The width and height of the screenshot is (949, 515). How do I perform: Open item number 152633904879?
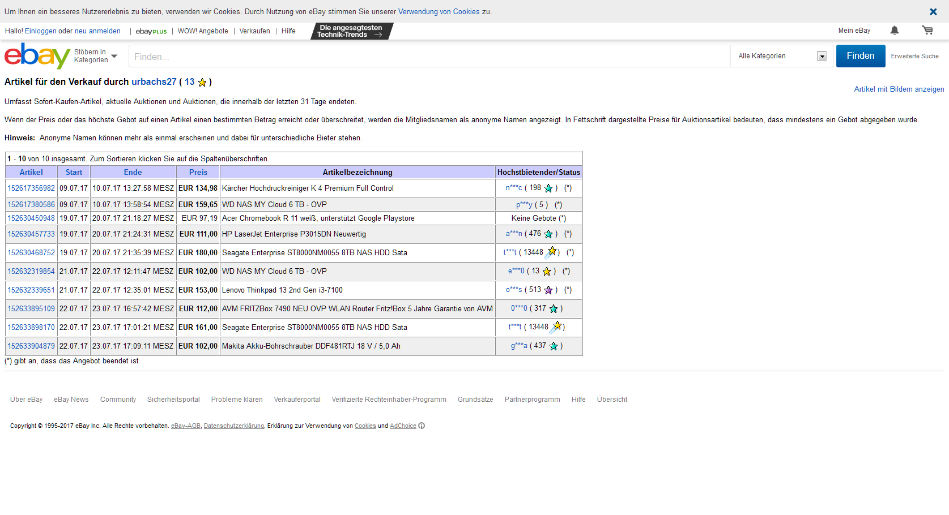[31, 346]
